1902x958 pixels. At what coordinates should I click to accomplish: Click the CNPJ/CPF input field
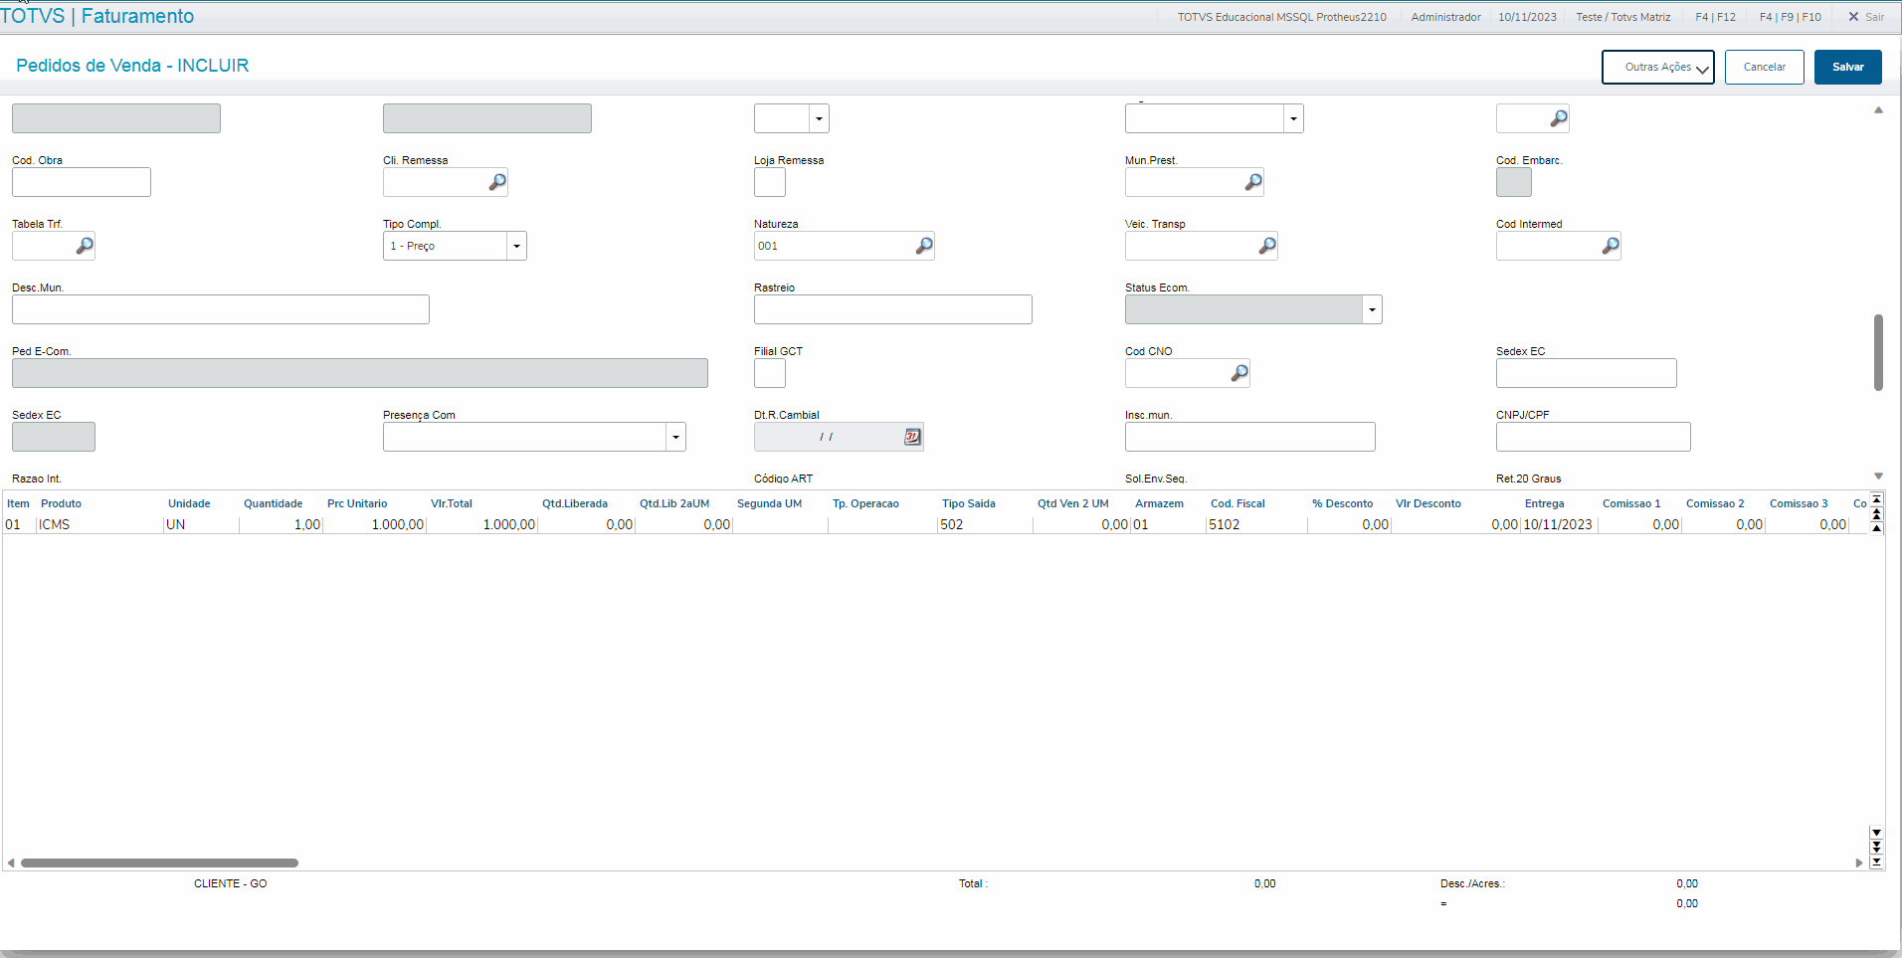pyautogui.click(x=1594, y=437)
